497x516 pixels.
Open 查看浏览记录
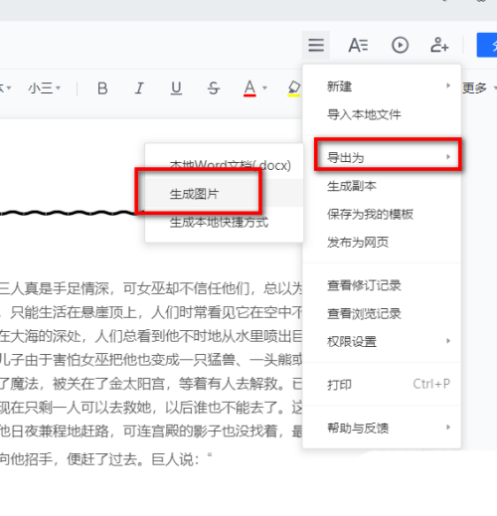click(x=382, y=313)
